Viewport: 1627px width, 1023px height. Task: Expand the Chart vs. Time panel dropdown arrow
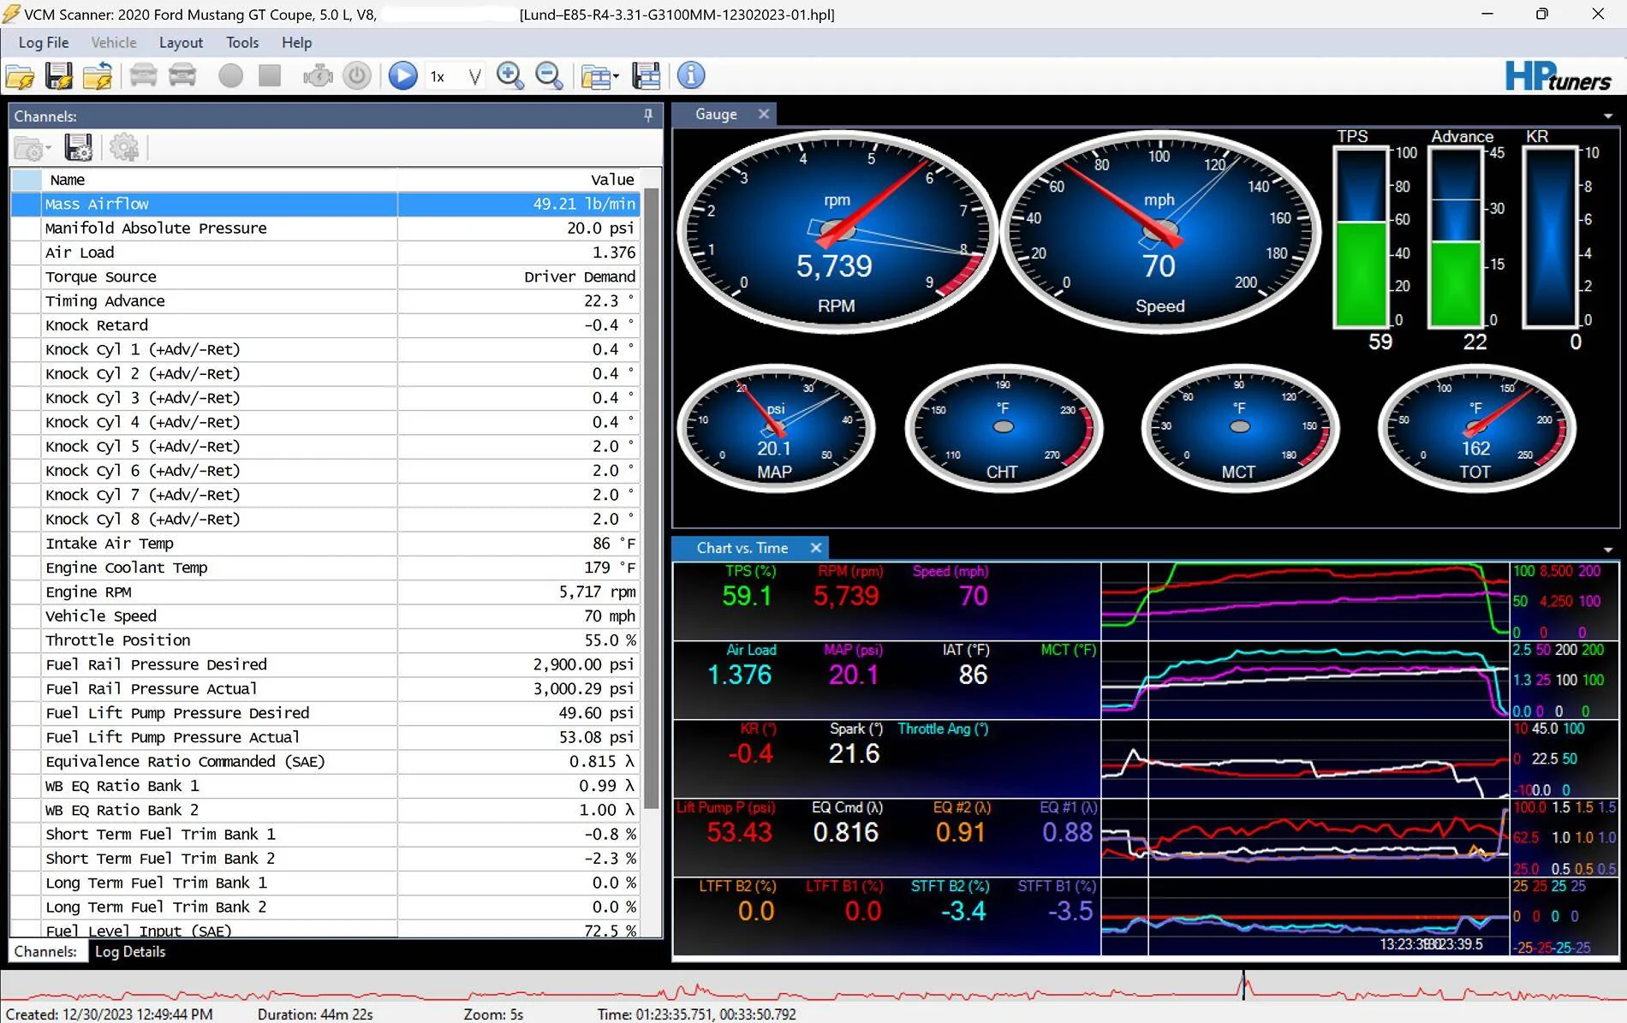click(1607, 550)
